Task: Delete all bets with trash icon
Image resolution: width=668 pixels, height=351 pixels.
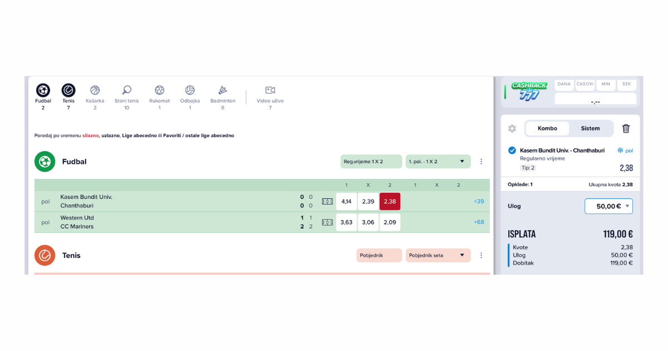Action: pos(626,129)
